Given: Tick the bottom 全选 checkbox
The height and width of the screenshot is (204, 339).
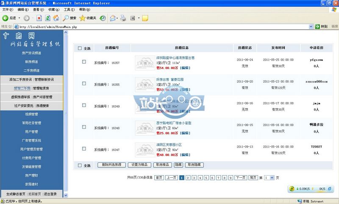Looking at the screenshot, I should tap(80, 165).
